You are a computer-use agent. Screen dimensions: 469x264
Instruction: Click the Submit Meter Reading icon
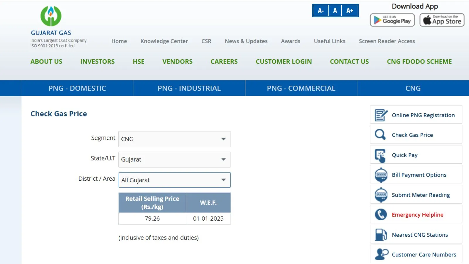(380, 194)
